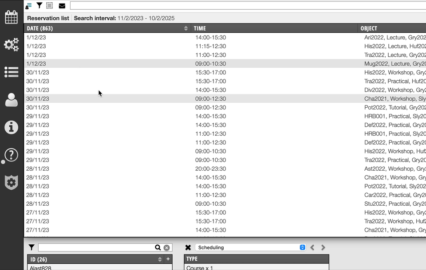Open the help question-mark icon

point(11,155)
